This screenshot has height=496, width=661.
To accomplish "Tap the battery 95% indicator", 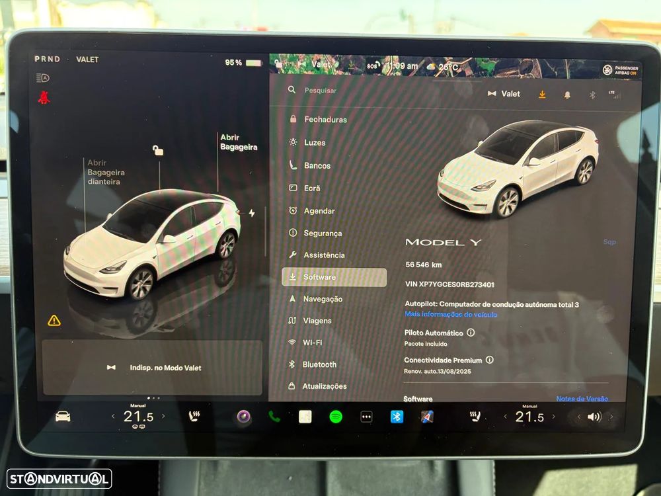I will click(243, 63).
